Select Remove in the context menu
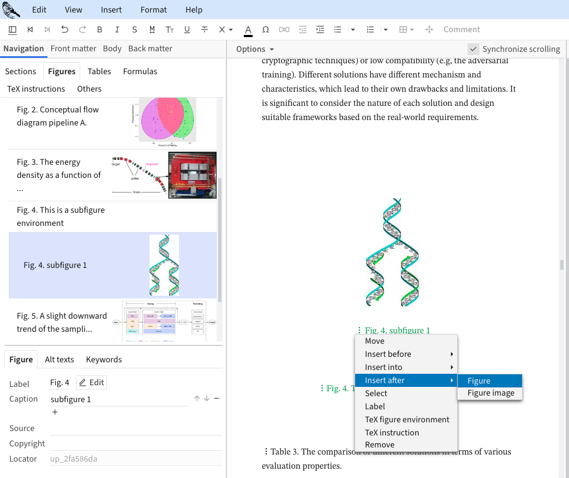The image size is (569, 478). [380, 445]
